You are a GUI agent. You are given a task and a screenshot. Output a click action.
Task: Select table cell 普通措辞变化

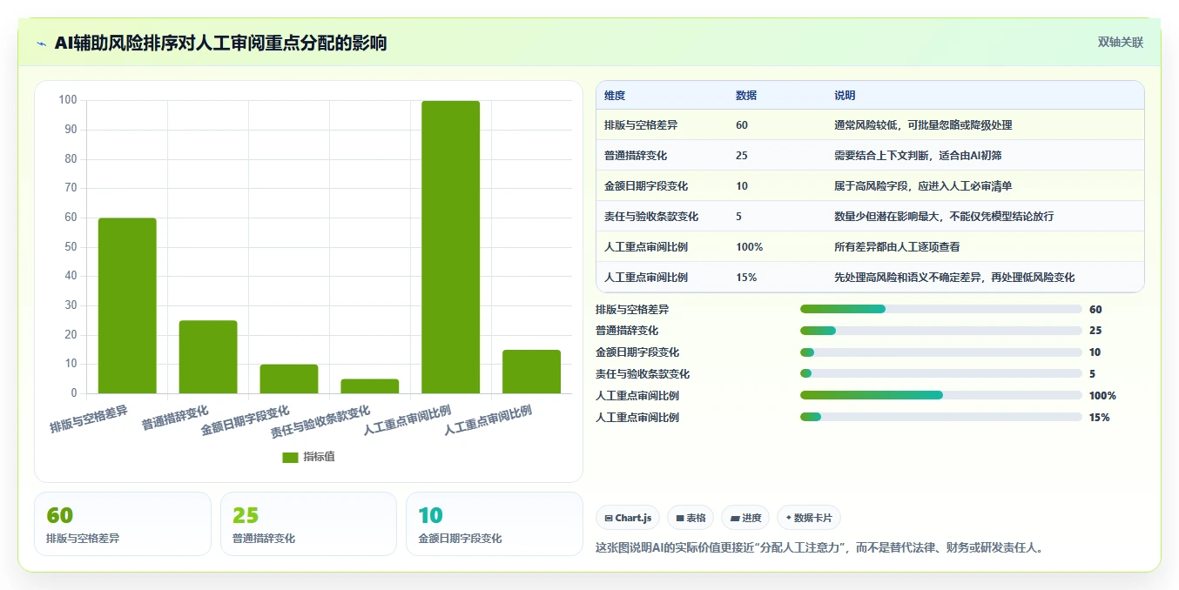636,156
